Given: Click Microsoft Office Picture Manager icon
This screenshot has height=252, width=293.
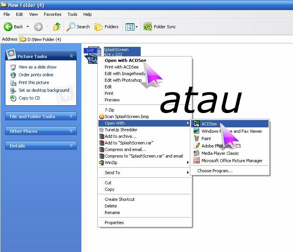Looking at the screenshot, I should (x=196, y=161).
